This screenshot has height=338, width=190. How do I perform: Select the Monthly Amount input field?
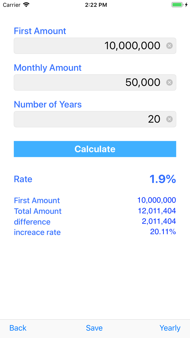click(95, 82)
